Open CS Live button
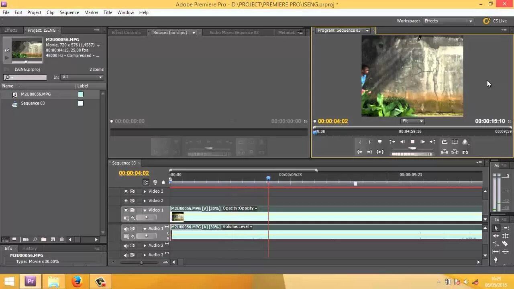Viewport: 514px width, 289px height. point(496,21)
